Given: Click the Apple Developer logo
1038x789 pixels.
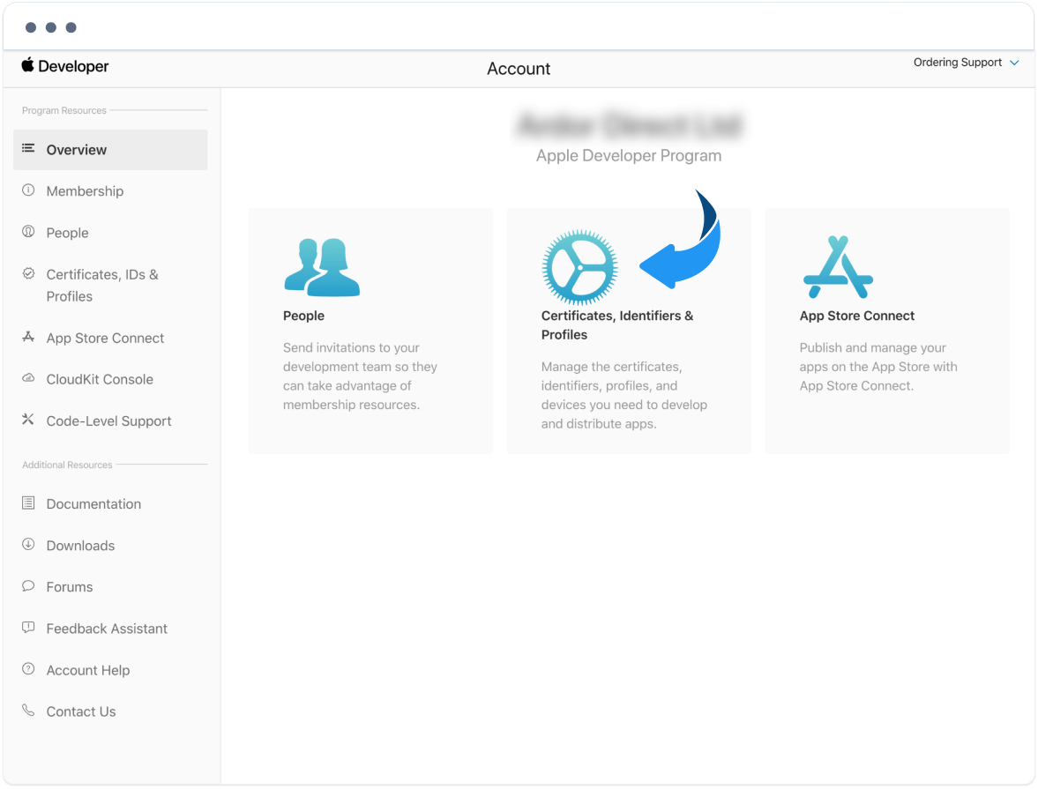Looking at the screenshot, I should pos(65,66).
